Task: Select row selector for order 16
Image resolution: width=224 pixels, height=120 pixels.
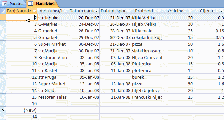Action: pyautogui.click(x=3, y=103)
